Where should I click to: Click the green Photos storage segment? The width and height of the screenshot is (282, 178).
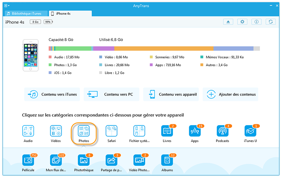pyautogui.click(x=73, y=48)
